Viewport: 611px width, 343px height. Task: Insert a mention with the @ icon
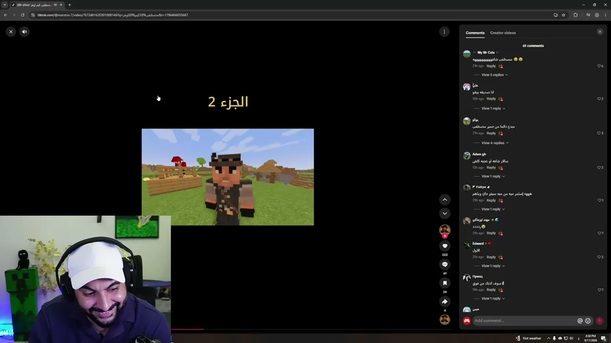[x=580, y=321]
